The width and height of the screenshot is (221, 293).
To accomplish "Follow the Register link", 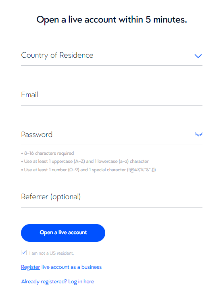I will [31, 267].
